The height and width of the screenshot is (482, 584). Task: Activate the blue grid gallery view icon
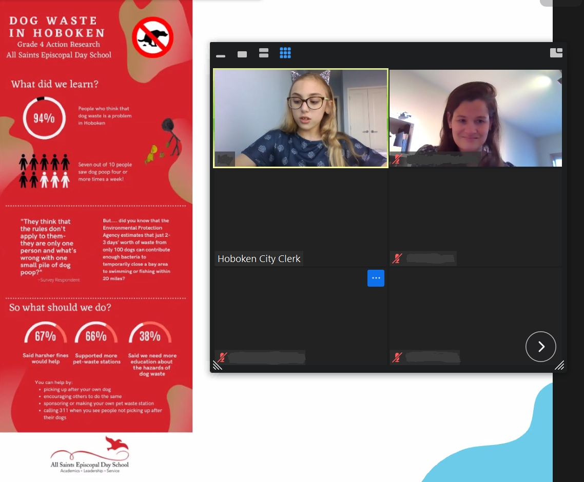285,53
